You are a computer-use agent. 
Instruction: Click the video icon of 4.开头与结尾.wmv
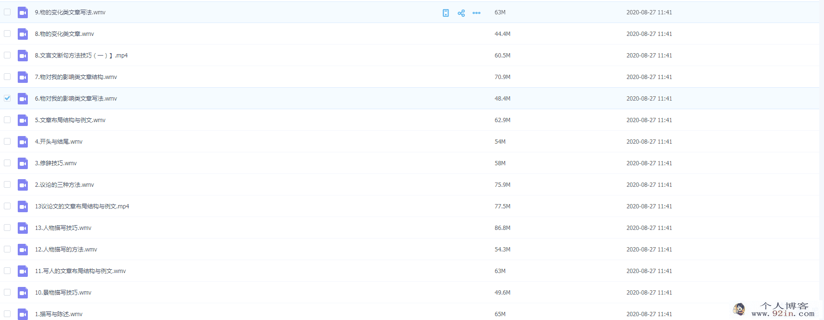(x=23, y=142)
